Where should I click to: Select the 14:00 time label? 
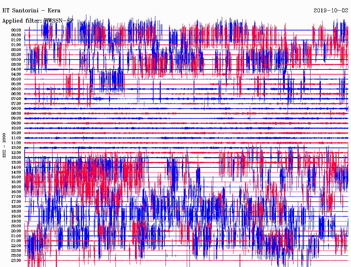tap(16, 167)
